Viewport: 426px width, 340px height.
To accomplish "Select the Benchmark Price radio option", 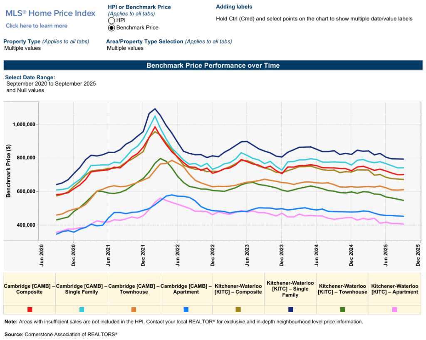I will [111, 28].
